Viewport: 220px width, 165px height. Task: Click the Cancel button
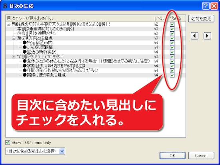click(x=201, y=155)
